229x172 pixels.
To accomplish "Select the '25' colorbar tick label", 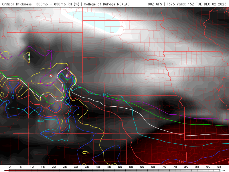I will tap(65, 167).
